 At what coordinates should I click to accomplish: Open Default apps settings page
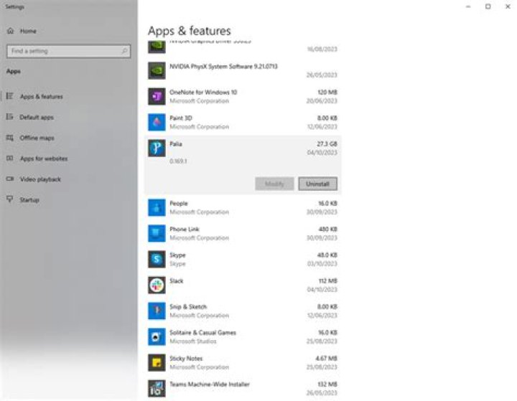click(36, 117)
